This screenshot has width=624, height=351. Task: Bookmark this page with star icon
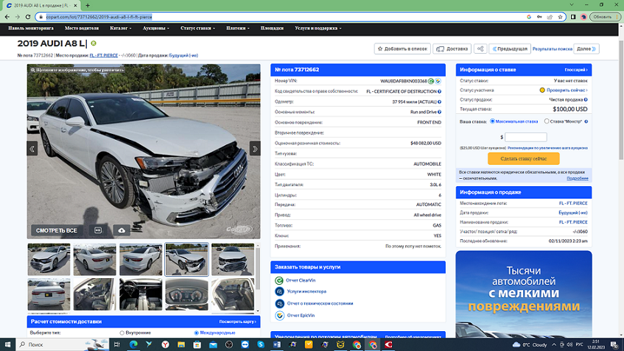(561, 17)
